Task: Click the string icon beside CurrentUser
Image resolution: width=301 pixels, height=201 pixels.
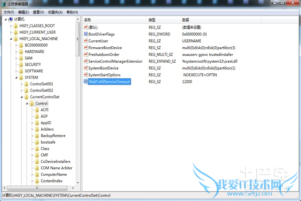Action: click(86, 41)
